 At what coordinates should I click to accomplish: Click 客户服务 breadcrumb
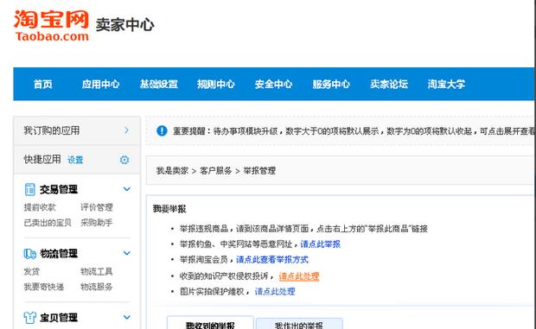click(216, 171)
